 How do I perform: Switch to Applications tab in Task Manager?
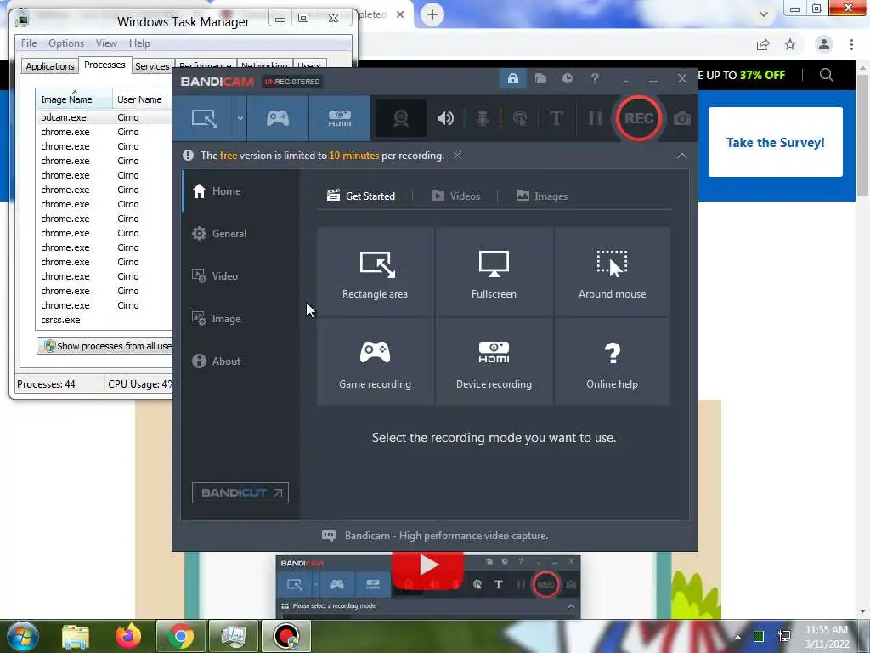pyautogui.click(x=50, y=66)
